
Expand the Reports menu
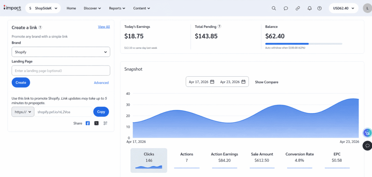pos(117,8)
